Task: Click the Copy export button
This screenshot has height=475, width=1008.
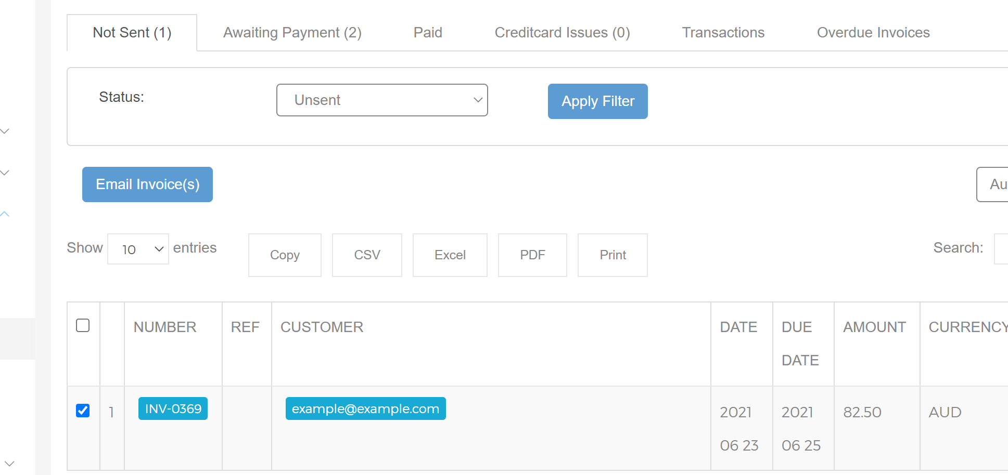Action: (x=285, y=255)
